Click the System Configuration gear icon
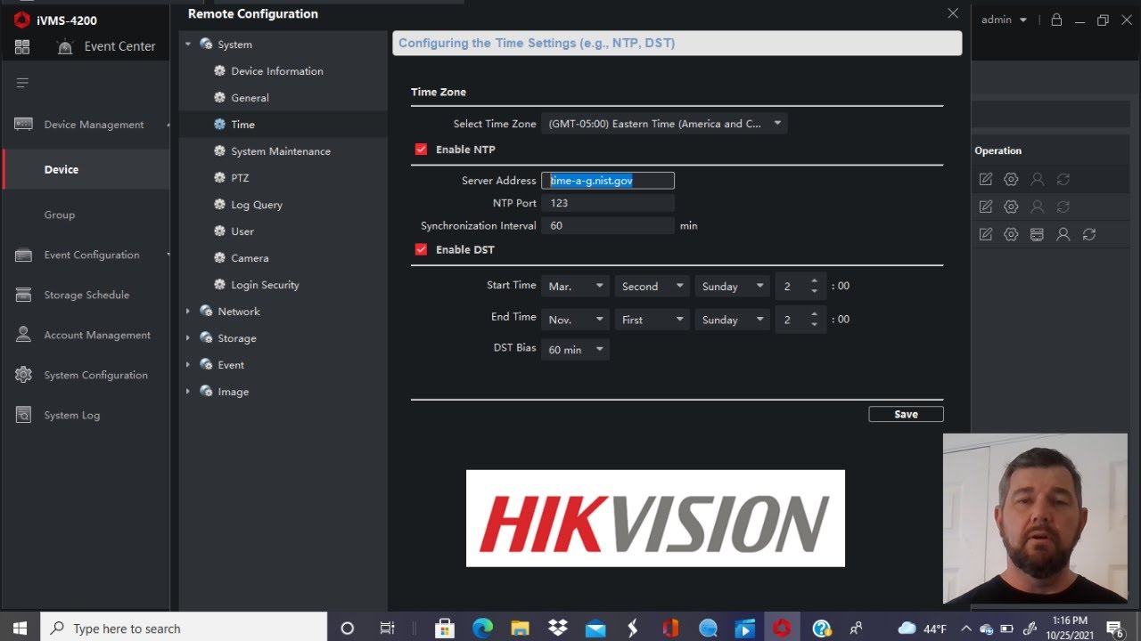Image resolution: width=1141 pixels, height=641 pixels. [x=23, y=375]
